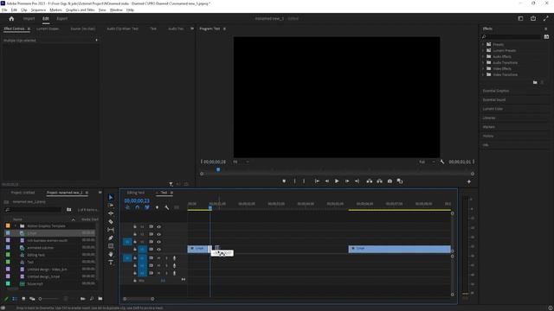Toggle eye visibility of top video track

point(158,226)
